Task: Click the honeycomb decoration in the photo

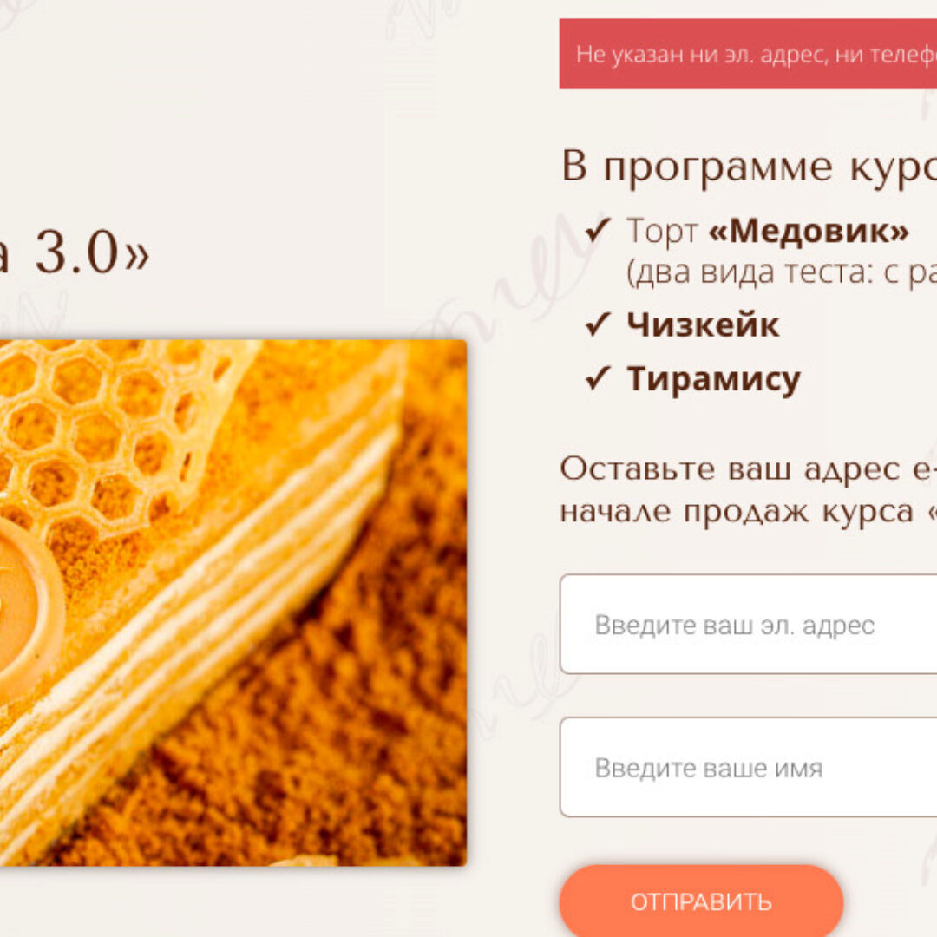Action: [x=120, y=430]
